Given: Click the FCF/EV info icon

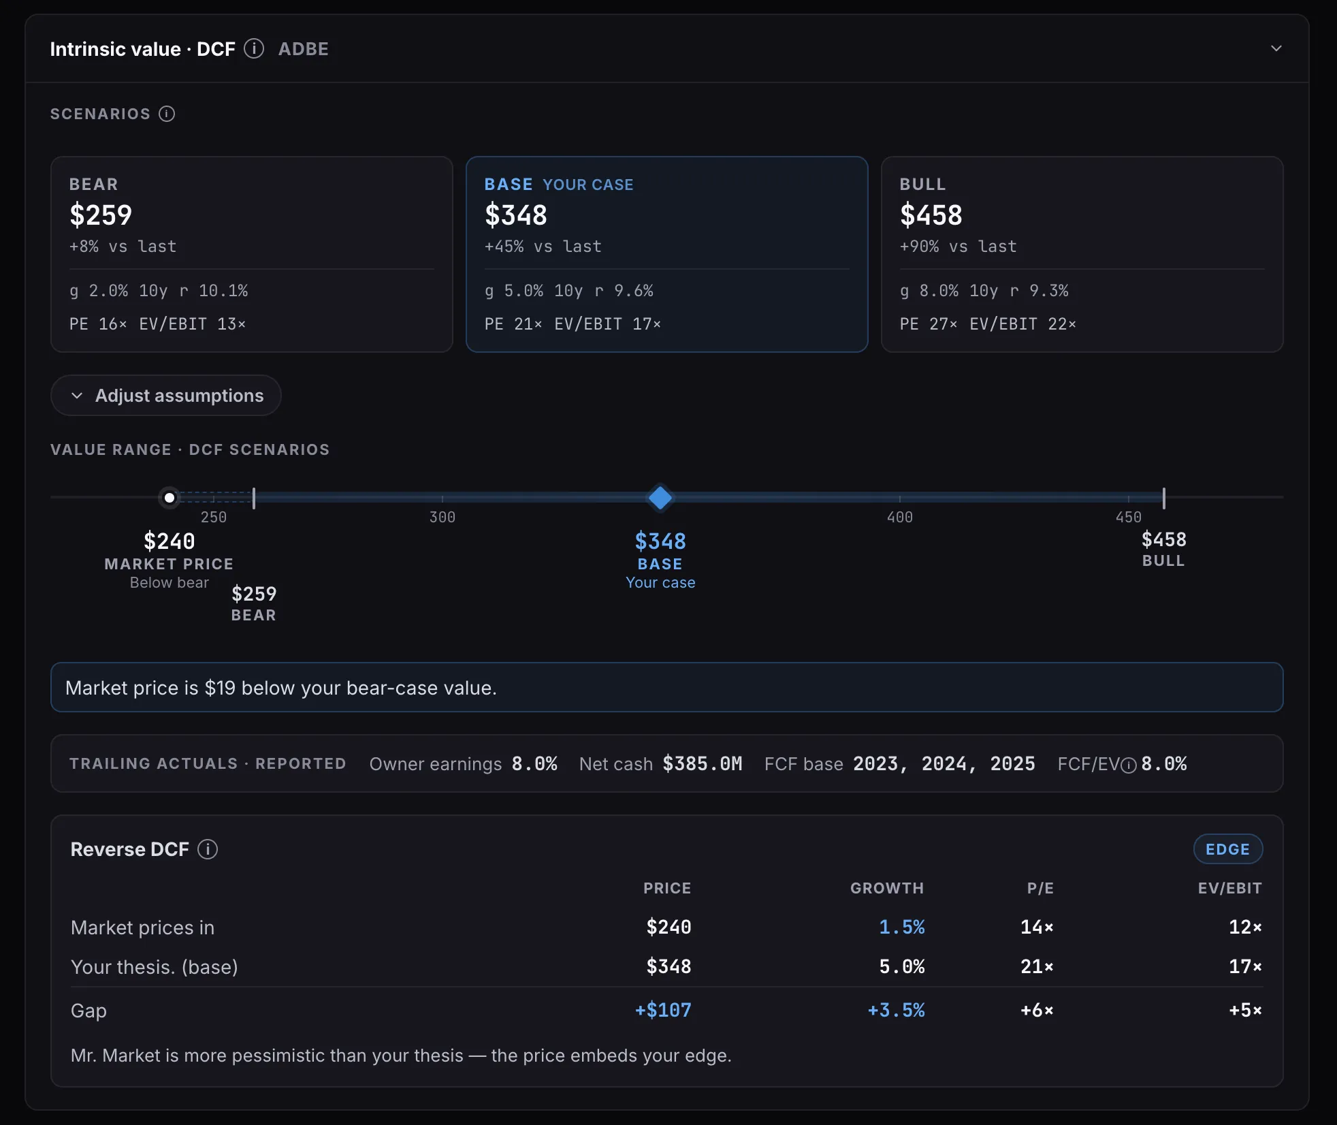Looking at the screenshot, I should [x=1129, y=765].
